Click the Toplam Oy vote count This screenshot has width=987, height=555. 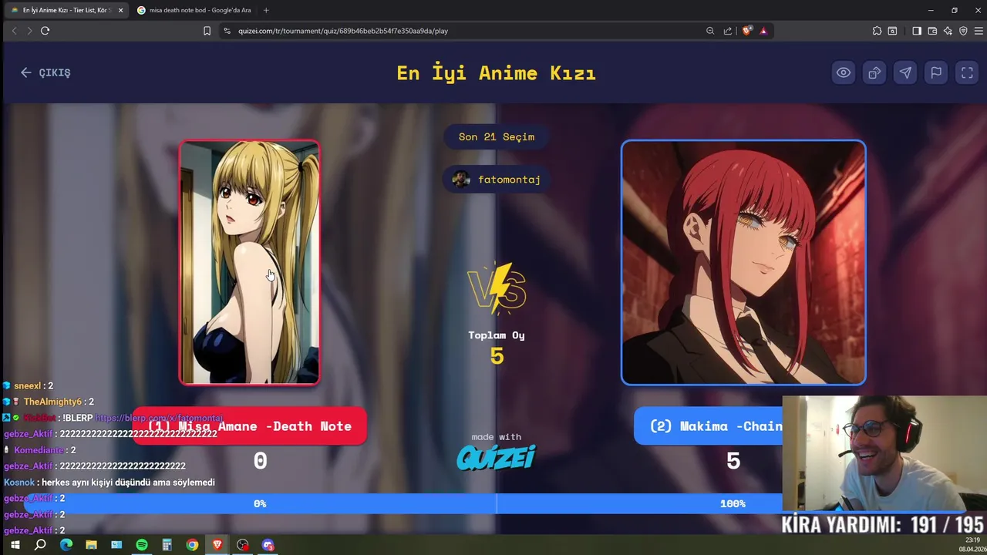497,355
